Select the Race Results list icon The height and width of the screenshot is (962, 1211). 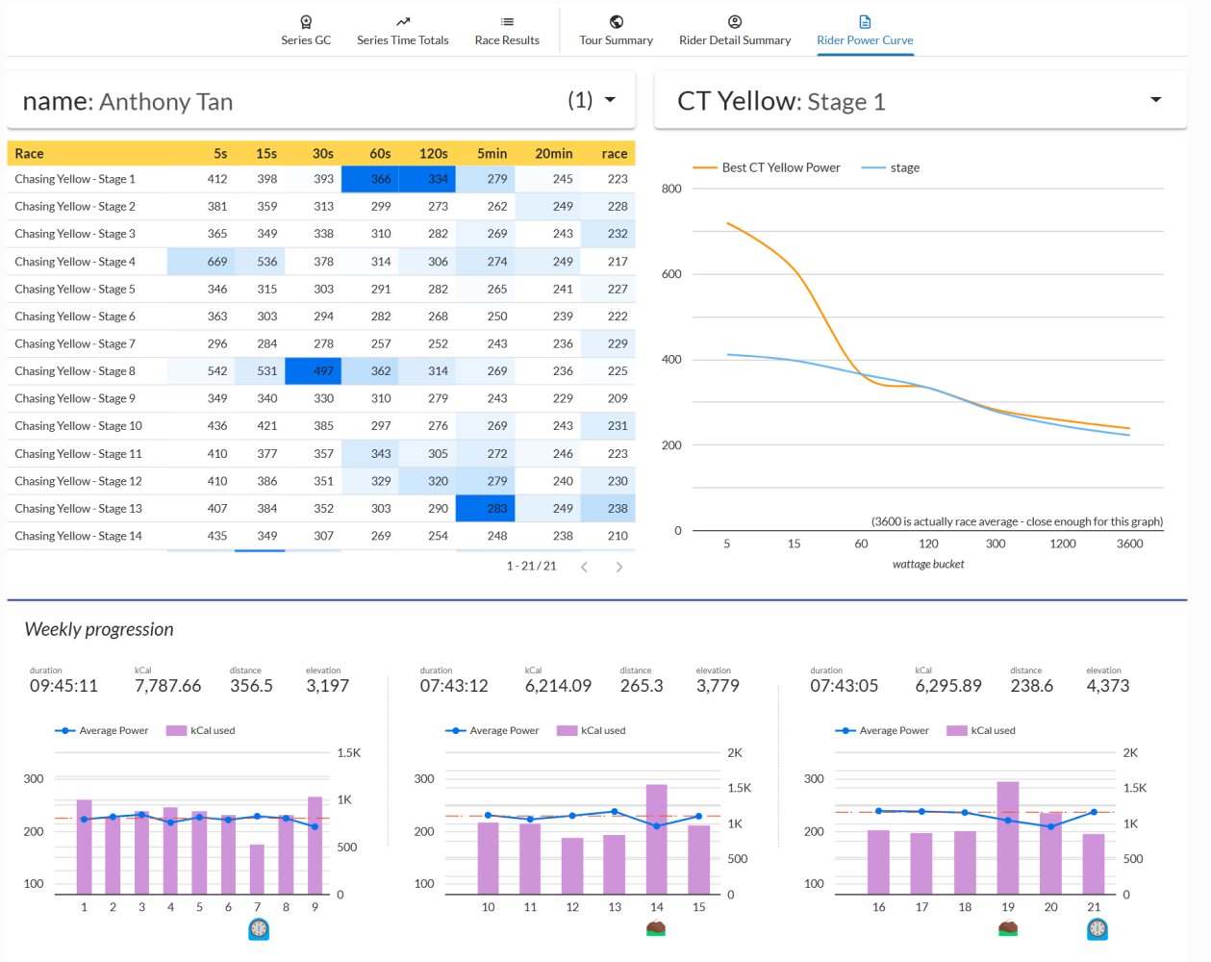tap(507, 21)
